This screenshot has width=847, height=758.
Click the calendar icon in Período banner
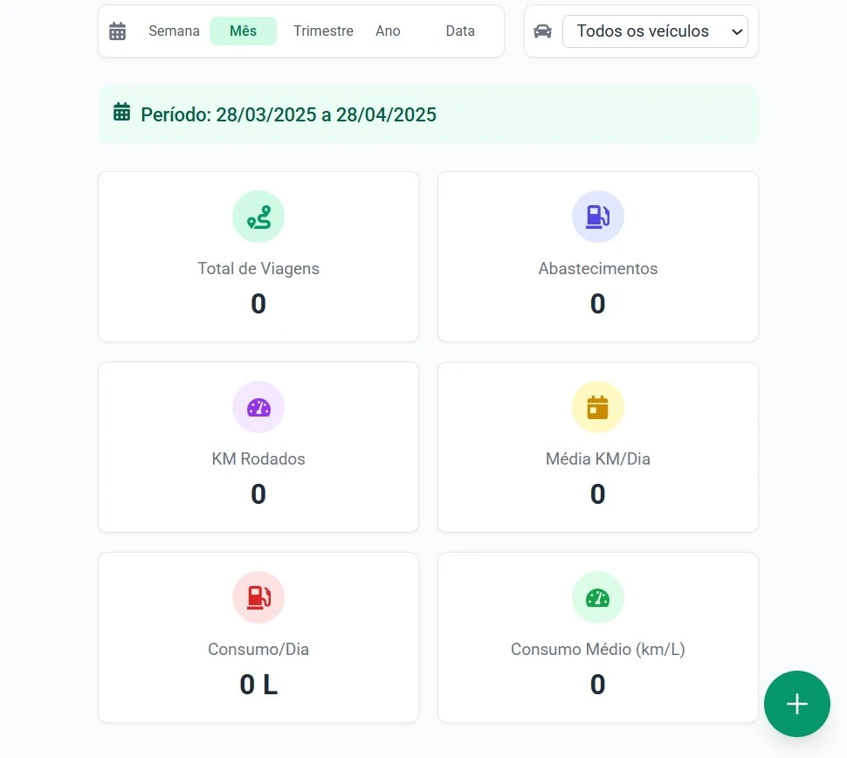point(122,113)
